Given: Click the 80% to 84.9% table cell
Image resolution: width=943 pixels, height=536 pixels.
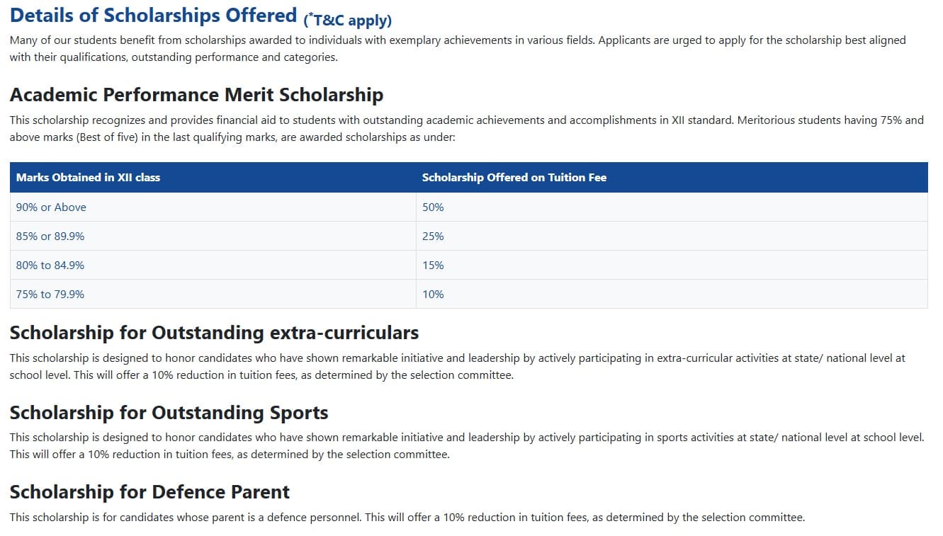Looking at the screenshot, I should pyautogui.click(x=50, y=266).
